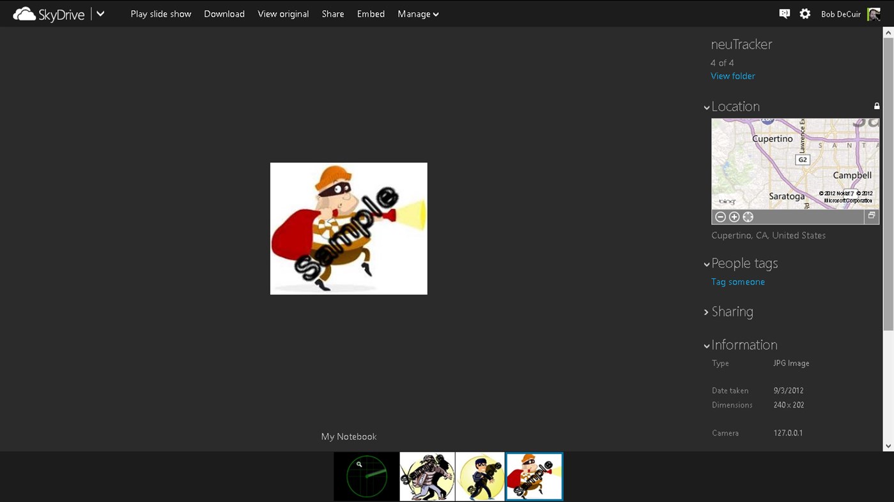Open the View folder link
This screenshot has width=894, height=502.
[x=732, y=76]
